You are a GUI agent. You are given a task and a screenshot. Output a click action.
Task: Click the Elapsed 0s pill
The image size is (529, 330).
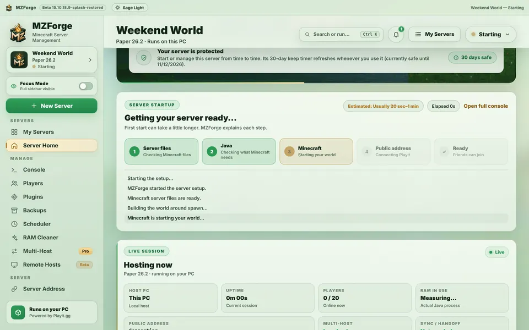coord(443,106)
